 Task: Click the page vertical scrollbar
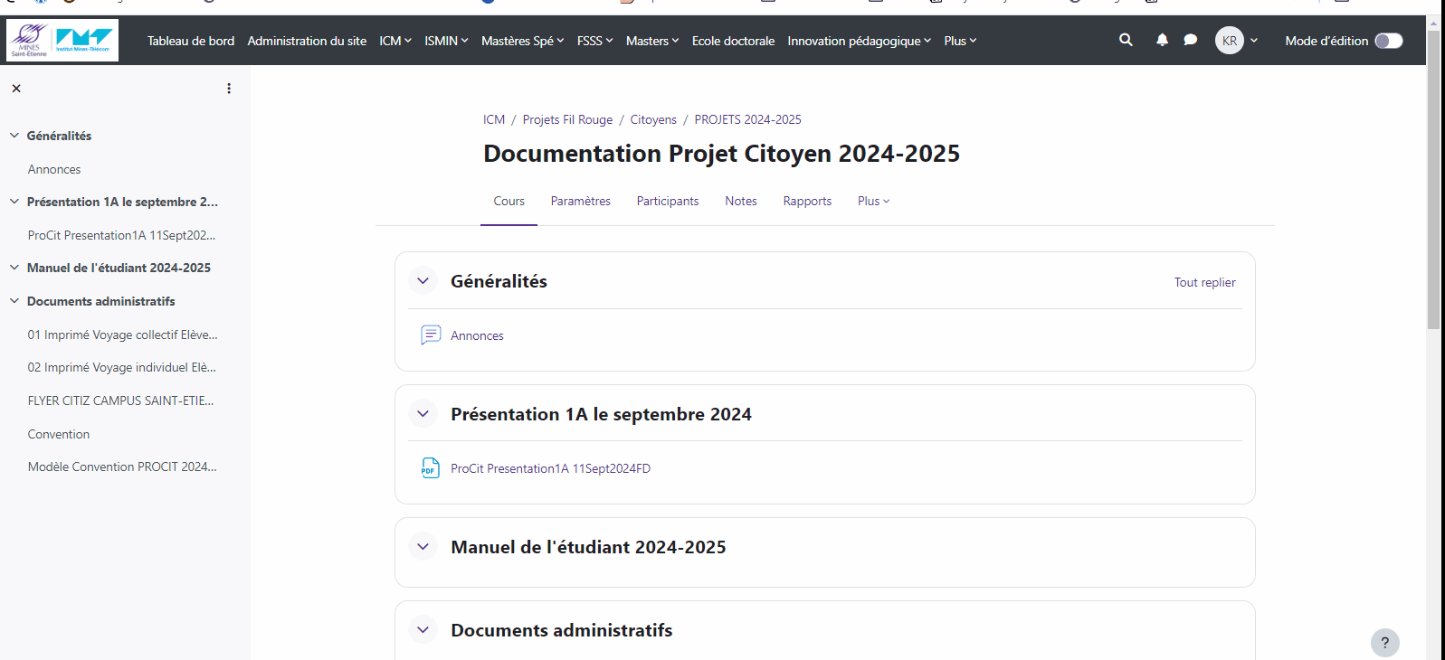pos(1433,181)
